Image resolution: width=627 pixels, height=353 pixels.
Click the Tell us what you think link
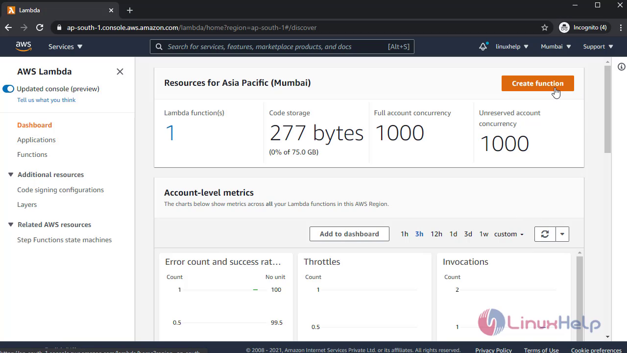pos(47,100)
